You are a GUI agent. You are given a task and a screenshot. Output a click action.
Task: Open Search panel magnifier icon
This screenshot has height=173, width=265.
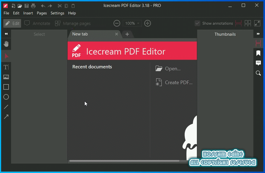(x=258, y=73)
